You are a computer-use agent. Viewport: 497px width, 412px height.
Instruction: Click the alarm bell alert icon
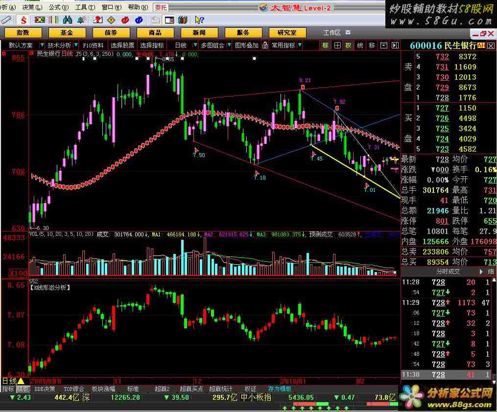pos(81,20)
